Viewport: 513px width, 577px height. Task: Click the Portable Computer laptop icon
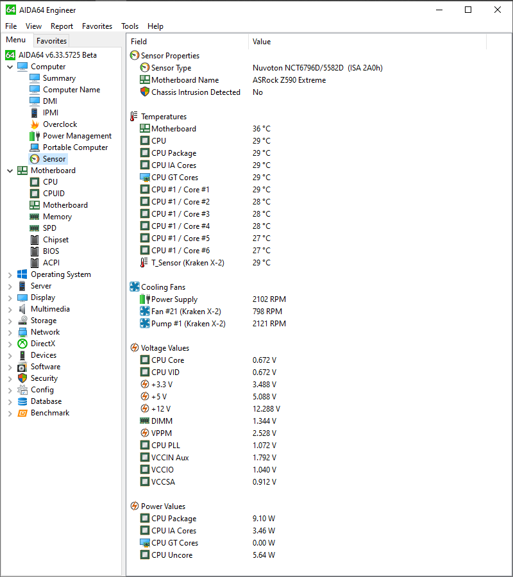click(x=35, y=147)
